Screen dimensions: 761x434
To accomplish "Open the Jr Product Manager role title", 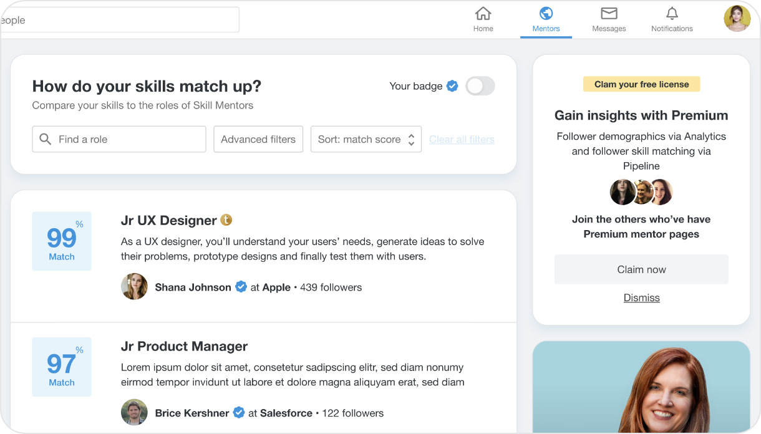I will (184, 346).
